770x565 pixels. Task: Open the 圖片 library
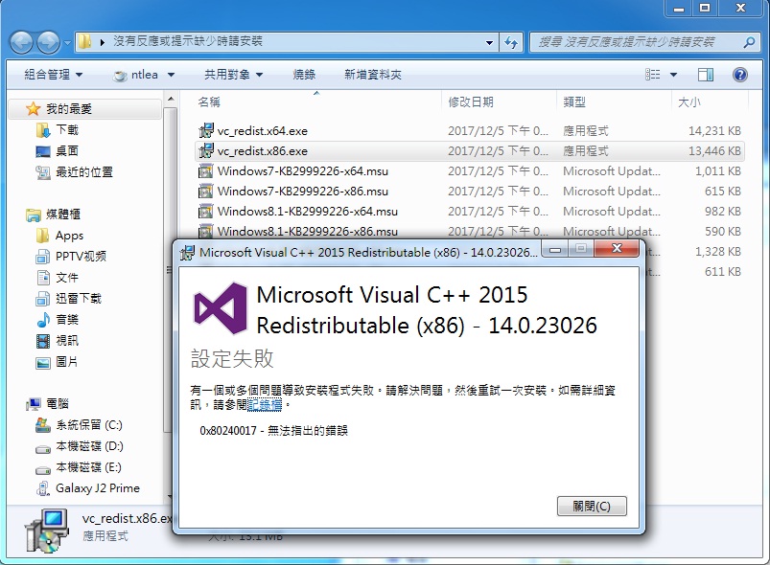[67, 362]
